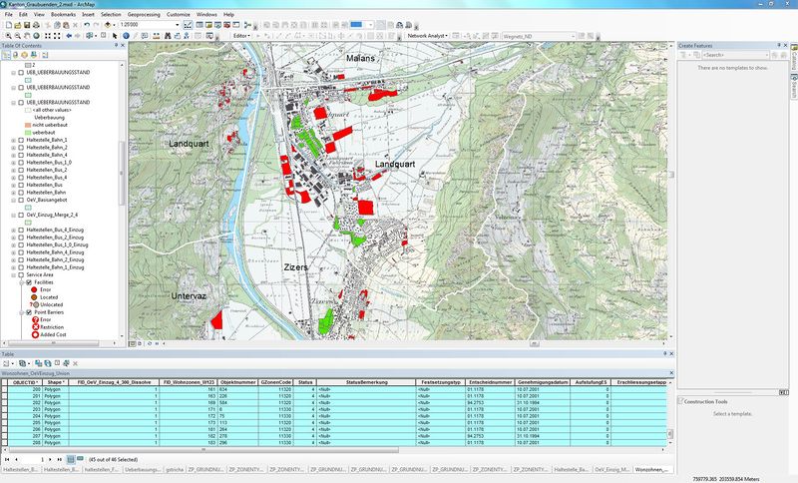Select the Identify tool icon
Screen dimensions: 798x483
tap(126, 35)
